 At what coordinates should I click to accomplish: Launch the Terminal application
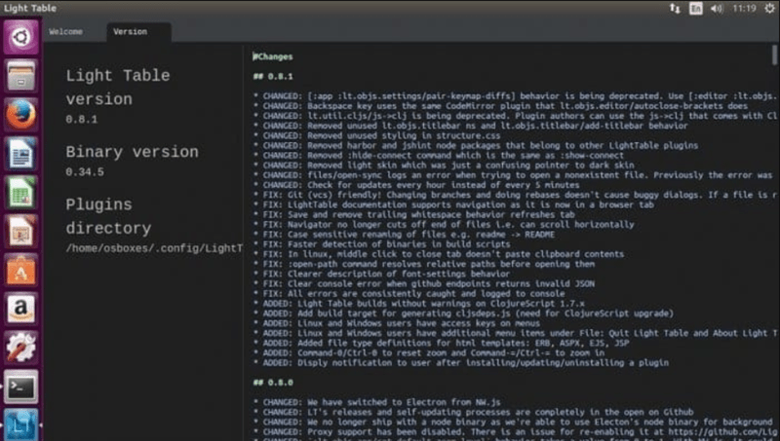coord(20,386)
